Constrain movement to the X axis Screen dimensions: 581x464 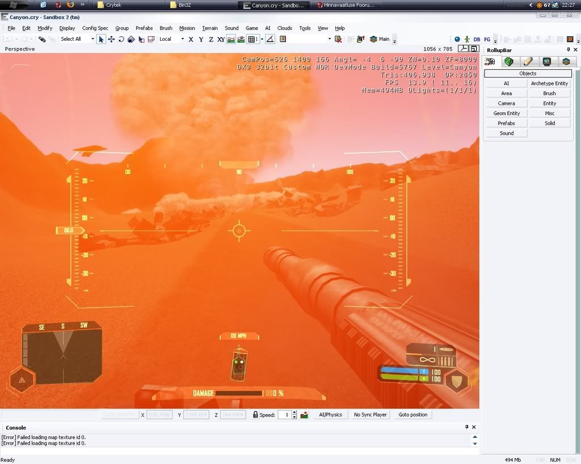click(191, 39)
